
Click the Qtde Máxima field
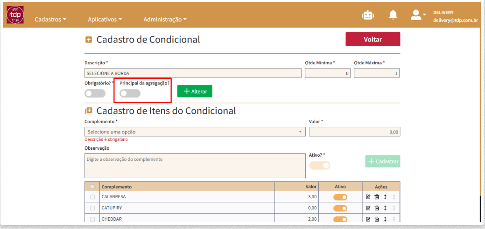point(377,73)
